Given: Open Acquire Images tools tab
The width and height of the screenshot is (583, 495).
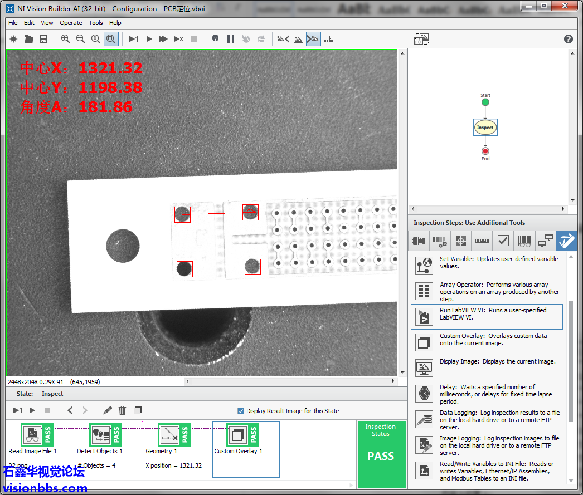Looking at the screenshot, I should click(x=419, y=241).
